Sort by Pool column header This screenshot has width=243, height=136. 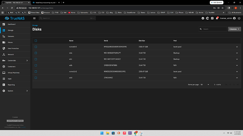pyautogui.click(x=175, y=41)
